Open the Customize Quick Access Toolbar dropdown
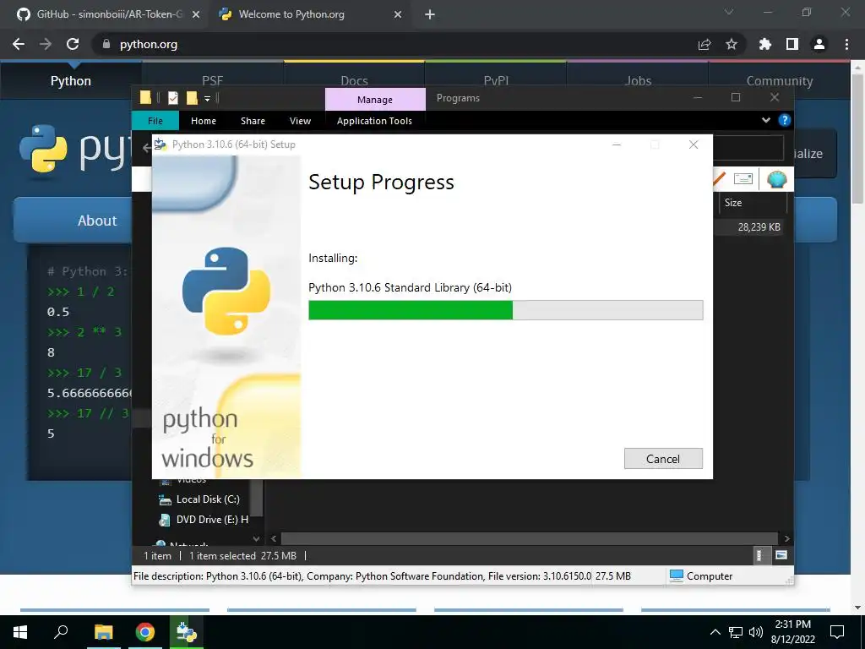 (x=208, y=98)
